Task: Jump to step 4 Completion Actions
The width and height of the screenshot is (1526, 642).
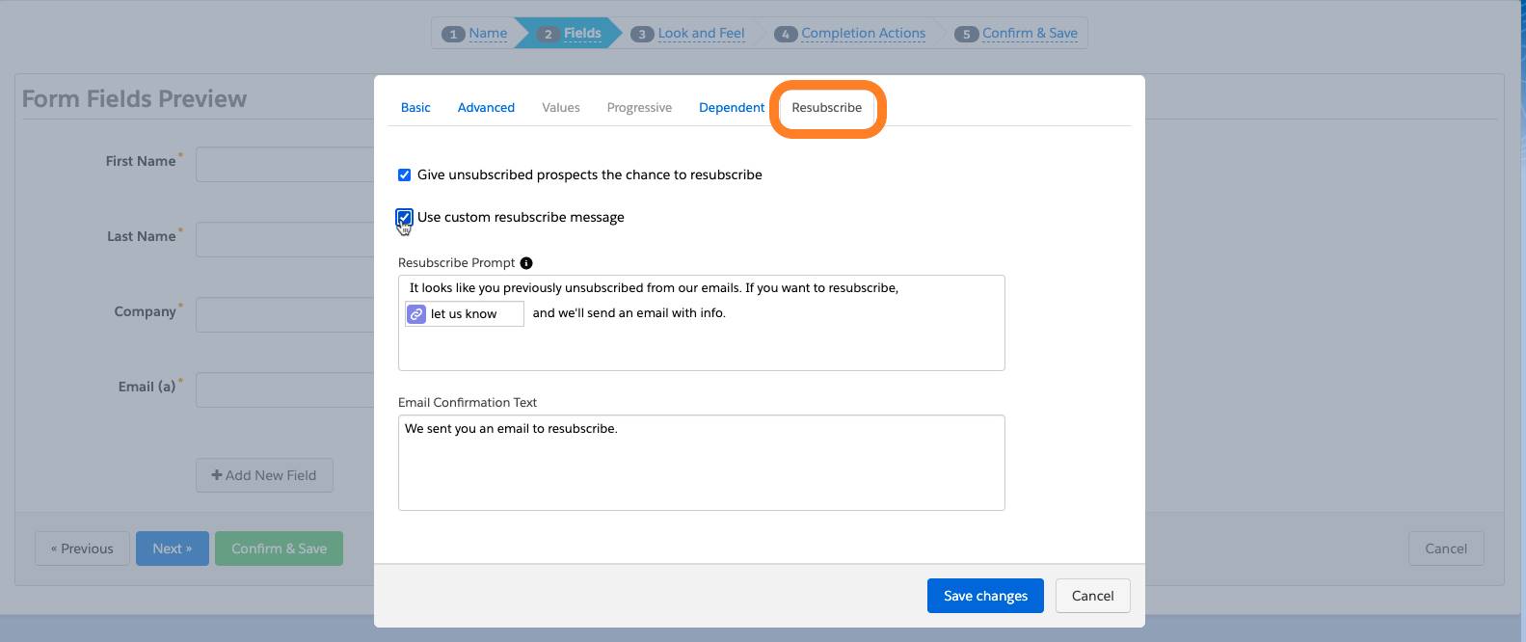Action: pyautogui.click(x=850, y=34)
